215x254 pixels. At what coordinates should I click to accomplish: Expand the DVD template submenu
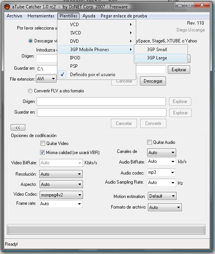(97, 41)
